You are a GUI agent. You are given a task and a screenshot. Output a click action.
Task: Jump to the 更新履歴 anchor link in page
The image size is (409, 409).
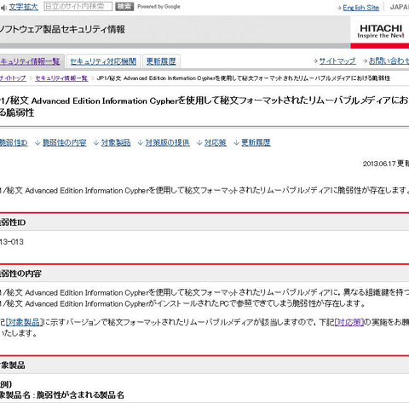[x=256, y=142]
